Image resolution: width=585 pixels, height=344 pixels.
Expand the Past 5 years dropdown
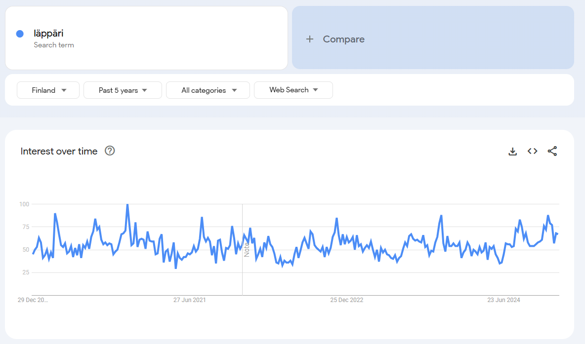123,90
